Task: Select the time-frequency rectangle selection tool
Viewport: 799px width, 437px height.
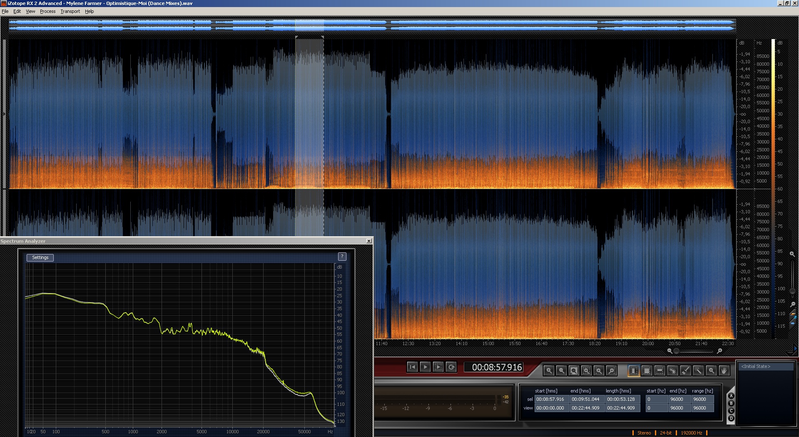Action: point(647,370)
